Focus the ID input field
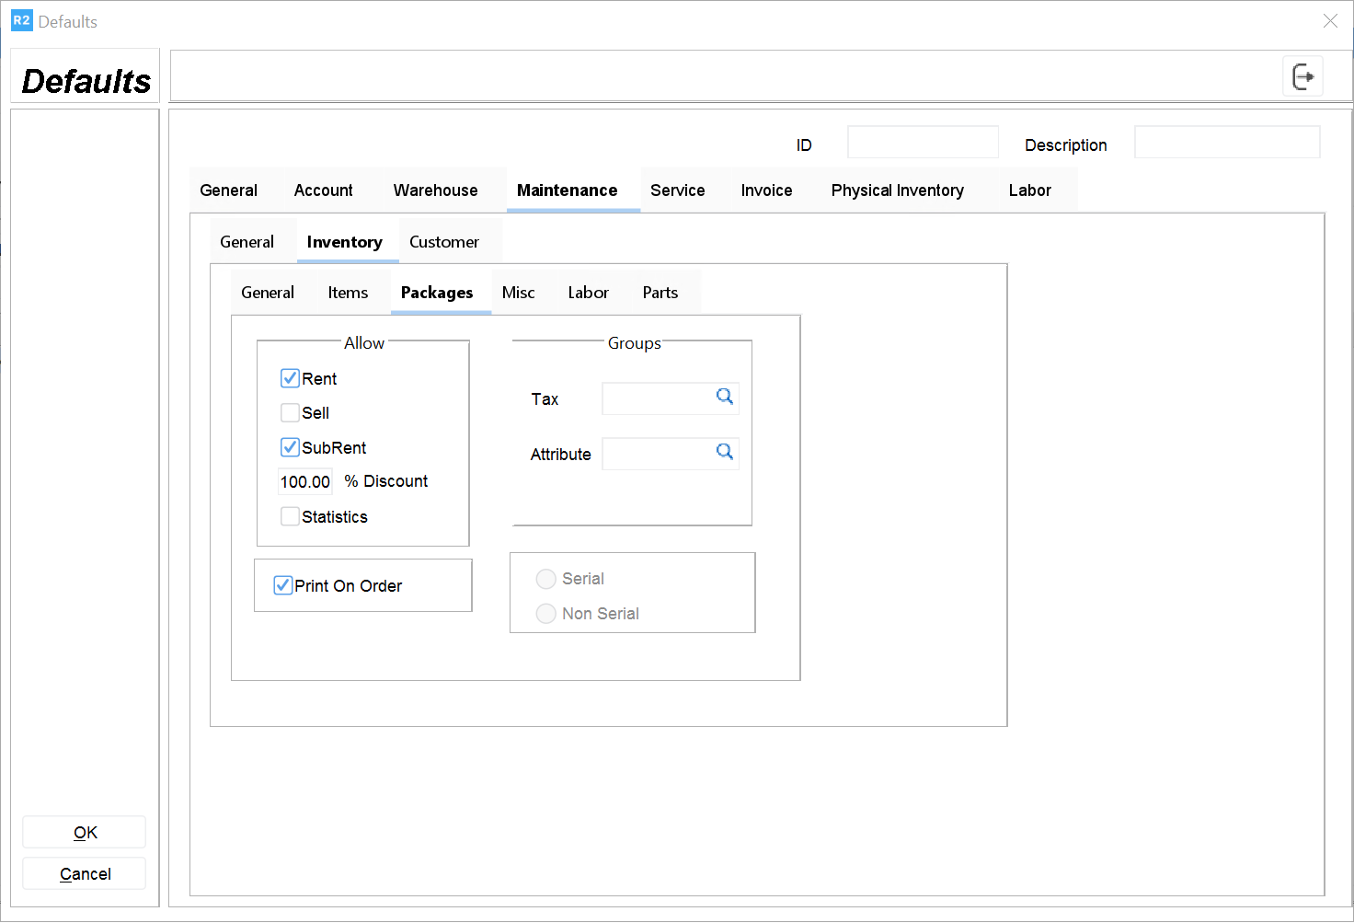The height and width of the screenshot is (923, 1354). (922, 143)
